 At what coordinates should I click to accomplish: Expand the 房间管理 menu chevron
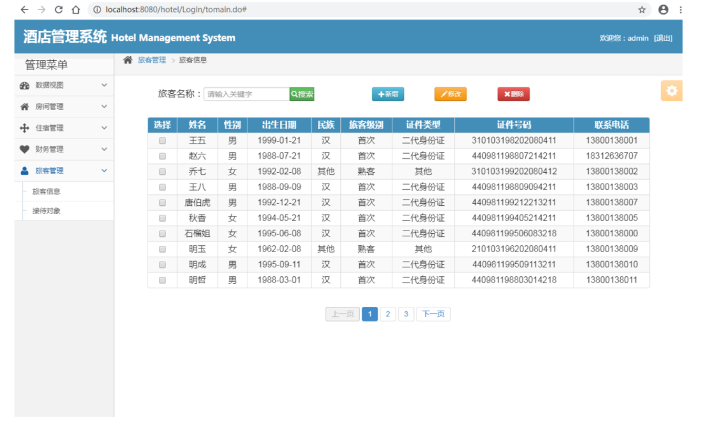point(104,107)
